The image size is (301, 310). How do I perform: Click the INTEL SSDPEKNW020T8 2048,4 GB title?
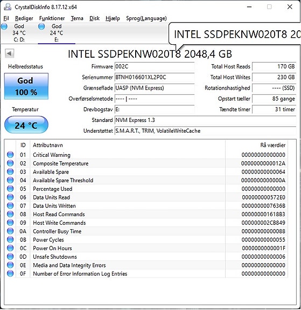[x=150, y=54]
